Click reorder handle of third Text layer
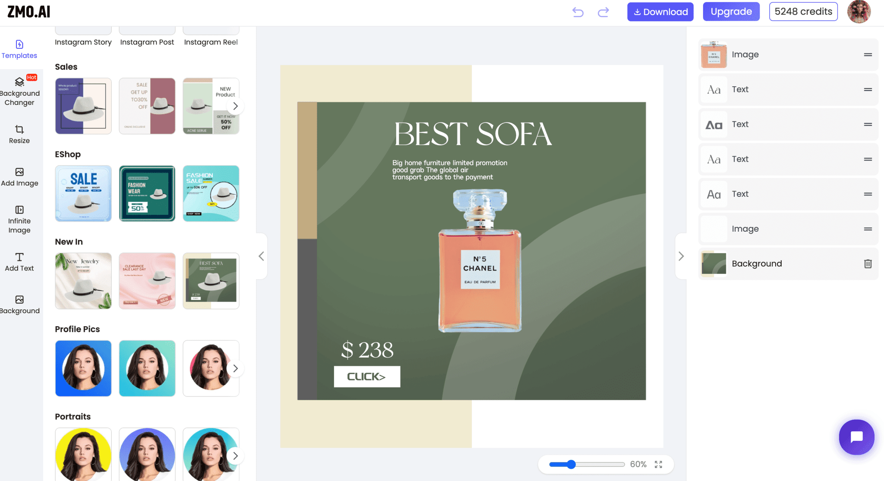 click(868, 159)
